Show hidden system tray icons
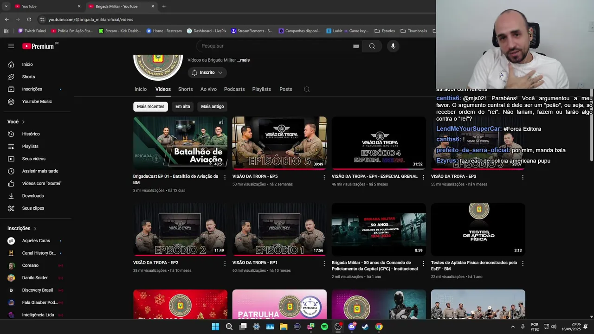Screen dimensions: 594x334 point(513,327)
